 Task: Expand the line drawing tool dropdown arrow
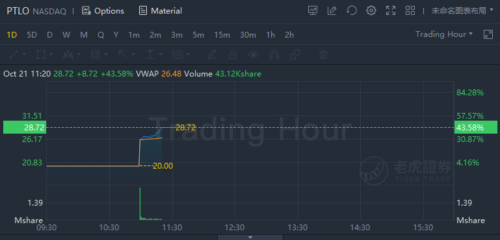[24, 54]
